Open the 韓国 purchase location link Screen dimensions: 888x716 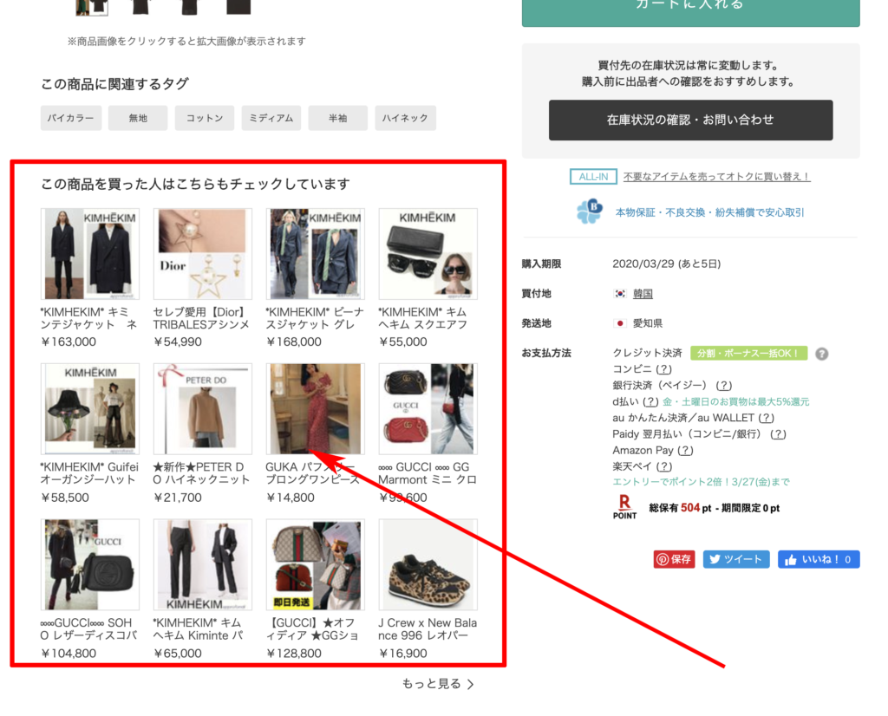click(643, 294)
